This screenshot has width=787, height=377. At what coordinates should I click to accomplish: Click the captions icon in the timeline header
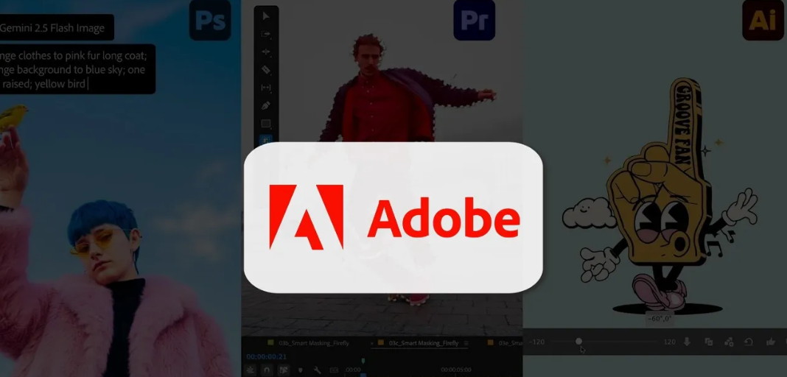tap(335, 370)
